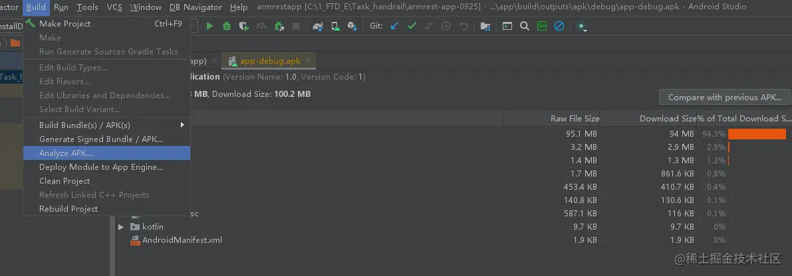The width and height of the screenshot is (792, 276).
Task: Choose Build Bundle(s) / APK(s) menu entry
Action: (106, 125)
